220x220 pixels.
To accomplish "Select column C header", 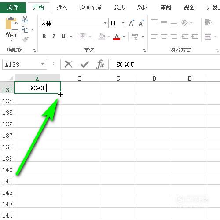I will [x=118, y=78].
